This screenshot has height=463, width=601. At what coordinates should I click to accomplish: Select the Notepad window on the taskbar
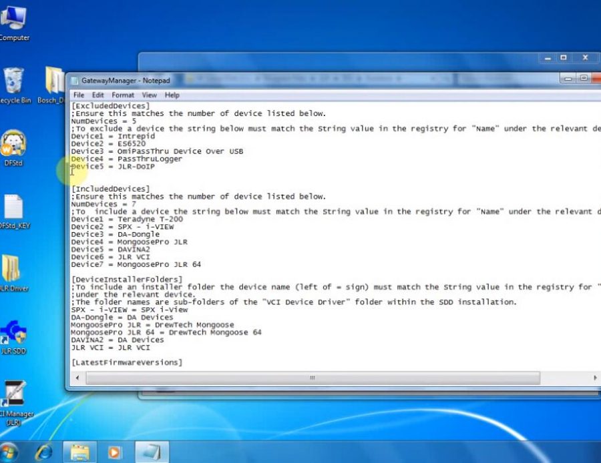point(150,451)
